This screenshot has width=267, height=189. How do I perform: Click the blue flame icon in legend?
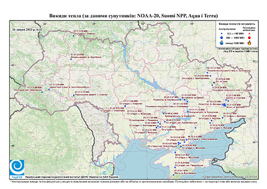coord(222,43)
